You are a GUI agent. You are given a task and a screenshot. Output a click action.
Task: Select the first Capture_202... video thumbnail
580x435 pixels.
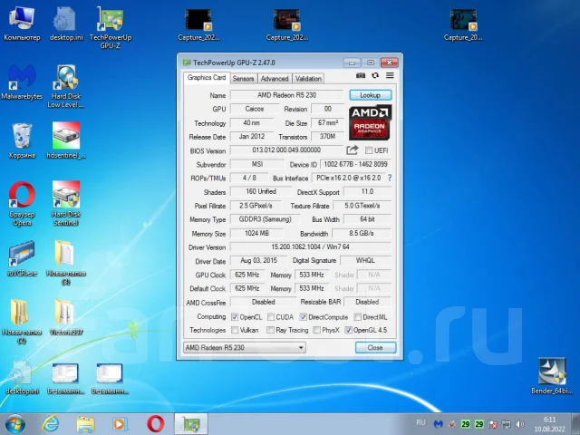click(198, 24)
